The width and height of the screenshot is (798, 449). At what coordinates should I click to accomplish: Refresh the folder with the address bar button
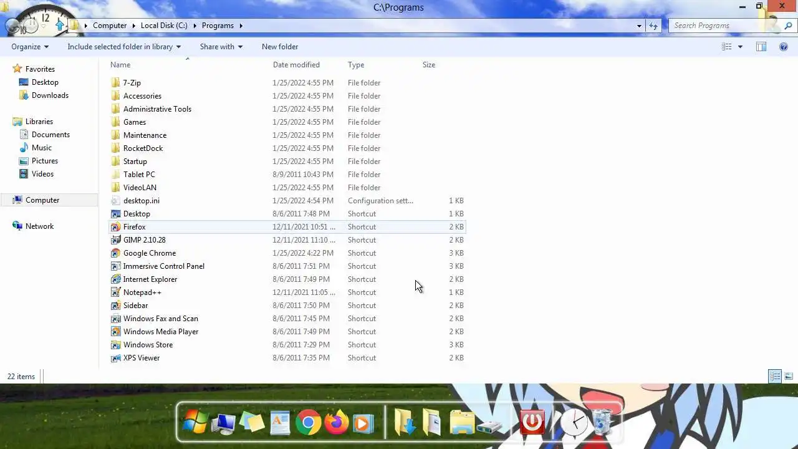(x=653, y=26)
